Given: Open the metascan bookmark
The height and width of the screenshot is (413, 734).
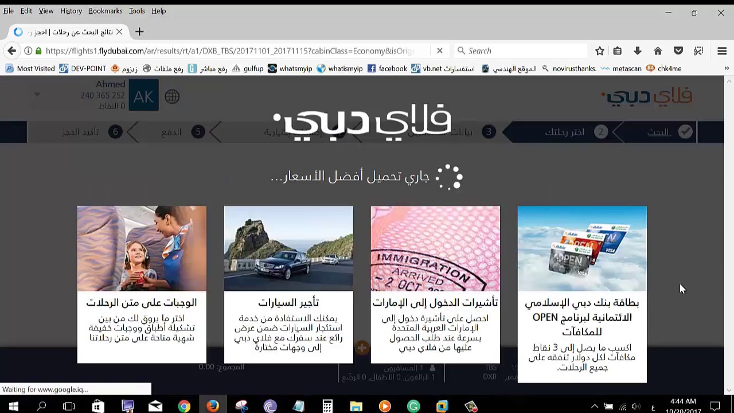Looking at the screenshot, I should [622, 69].
